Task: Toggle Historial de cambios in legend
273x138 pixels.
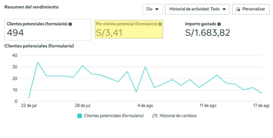Action: point(175,116)
